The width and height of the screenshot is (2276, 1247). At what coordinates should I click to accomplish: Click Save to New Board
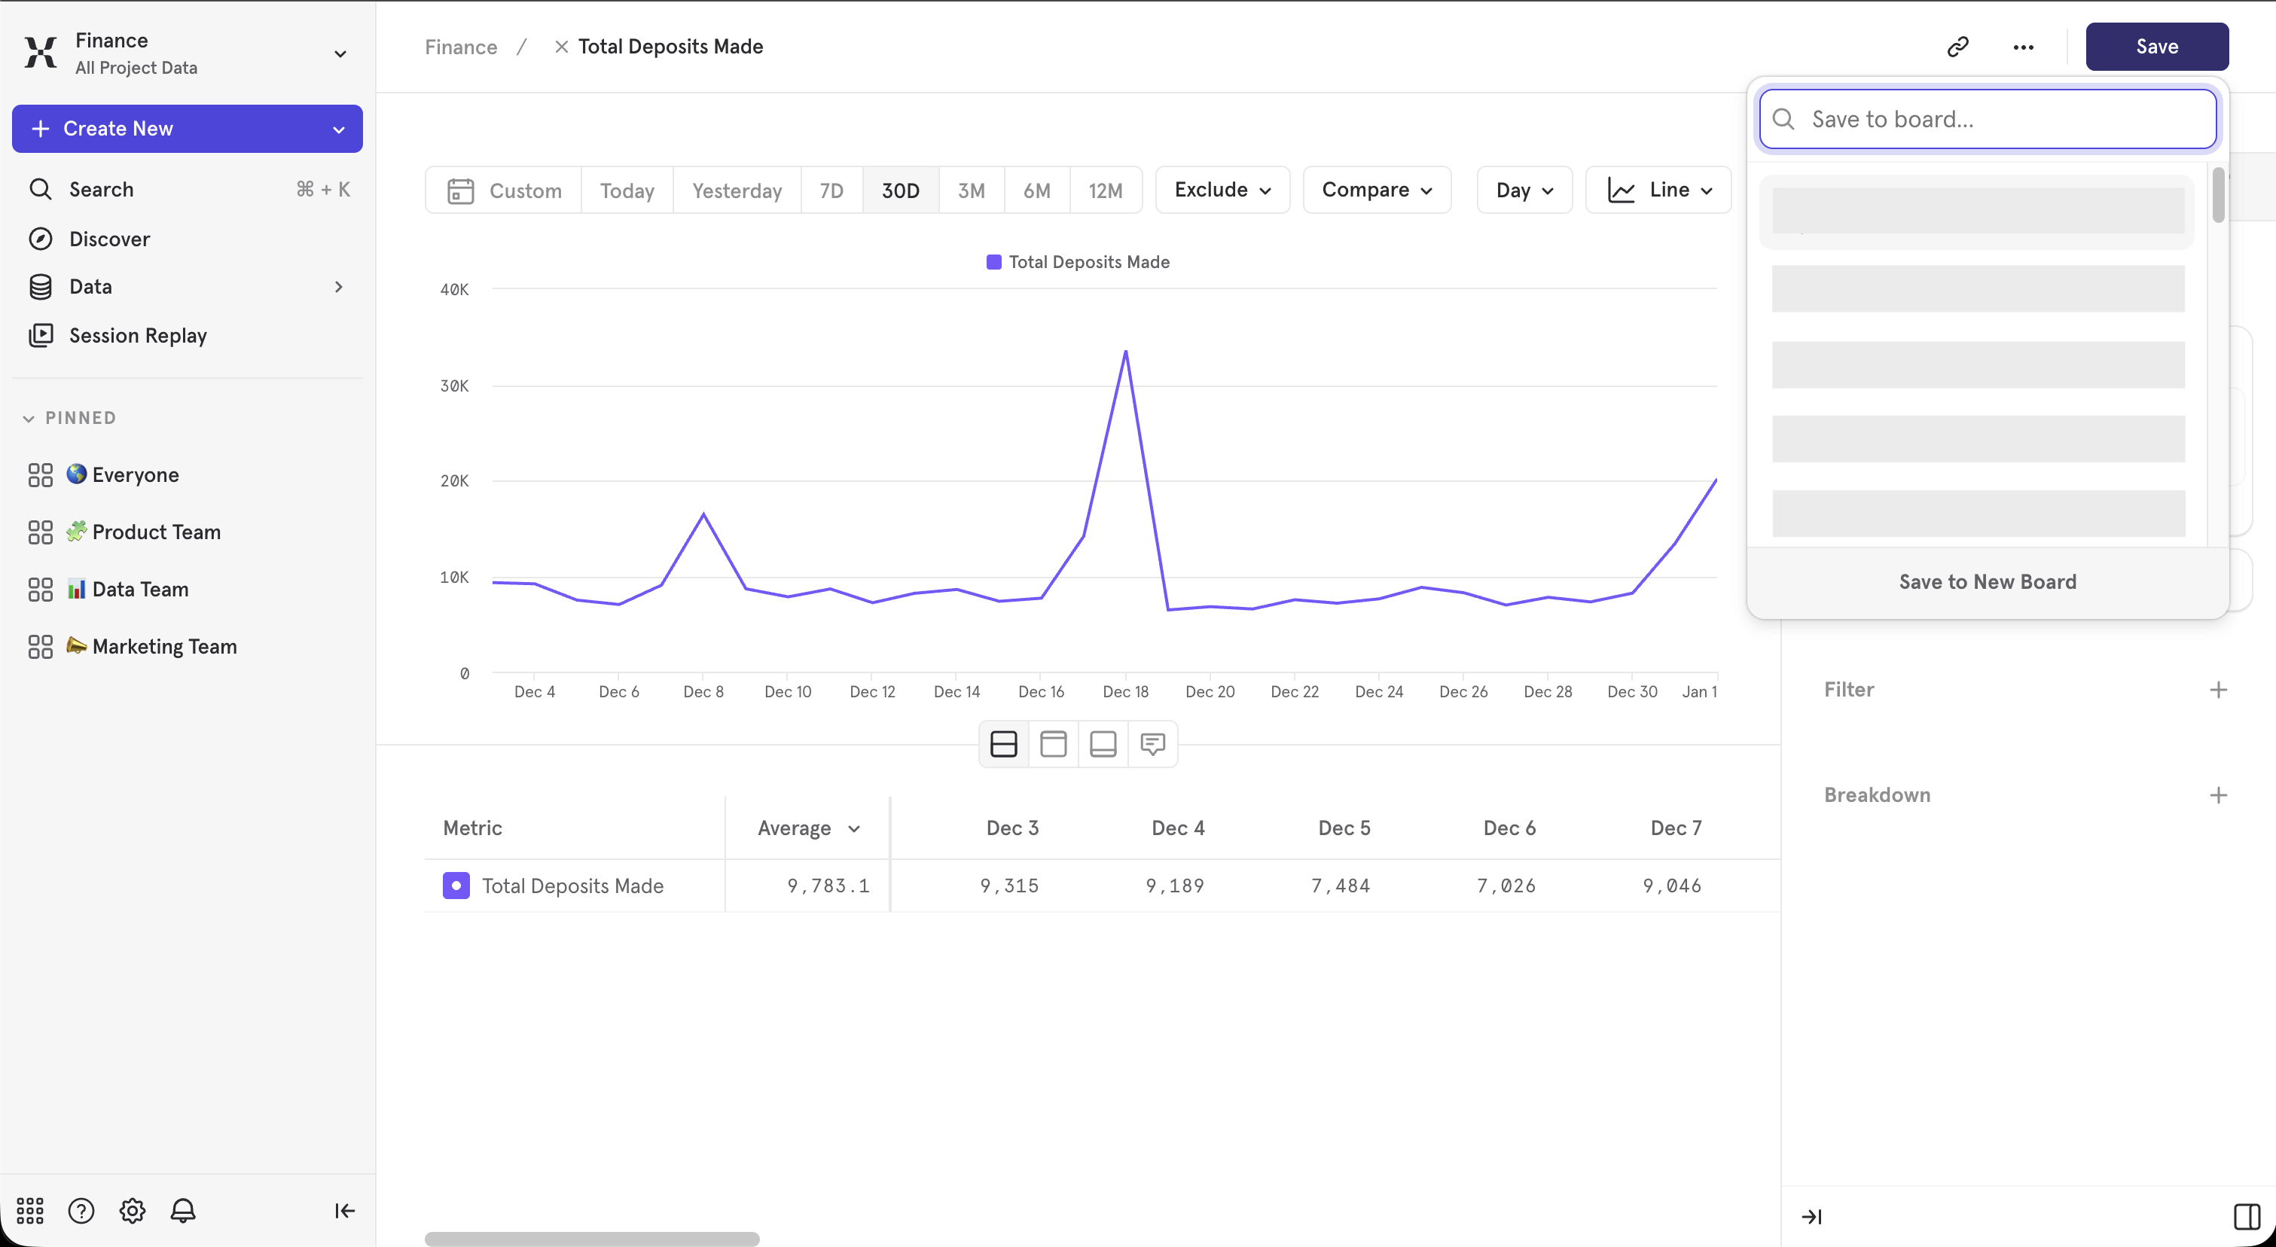(x=1987, y=582)
